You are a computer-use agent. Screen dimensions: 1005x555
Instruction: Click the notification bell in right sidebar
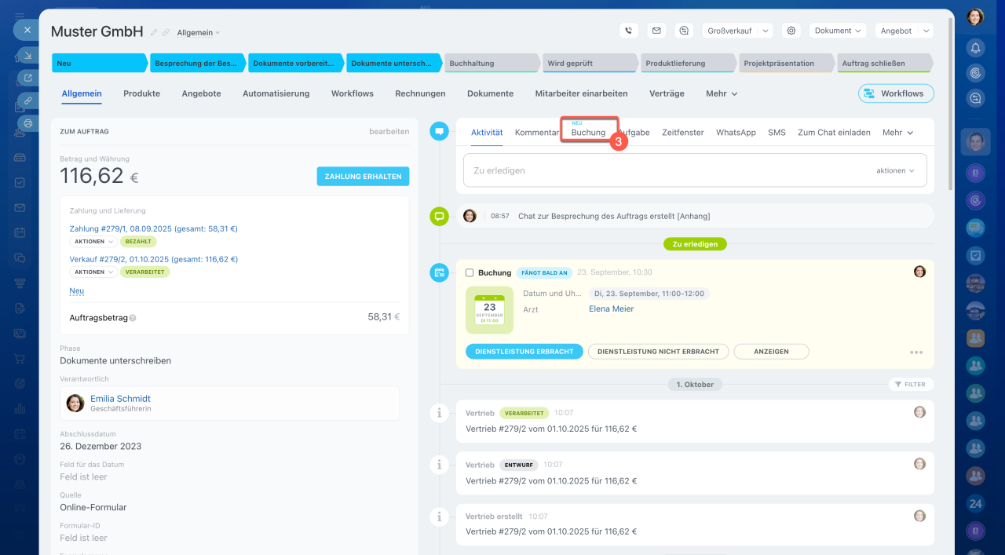pyautogui.click(x=975, y=49)
